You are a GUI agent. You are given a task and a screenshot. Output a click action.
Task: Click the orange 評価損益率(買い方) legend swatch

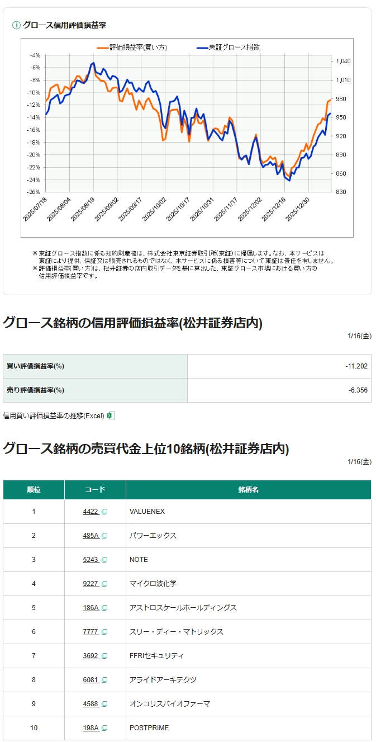point(103,48)
